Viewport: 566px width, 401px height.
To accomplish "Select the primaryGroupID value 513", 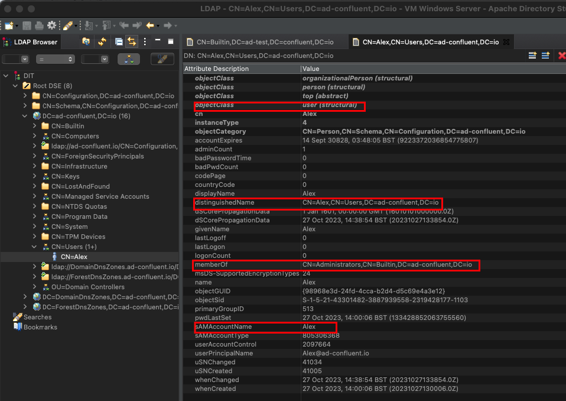I will 308,309.
